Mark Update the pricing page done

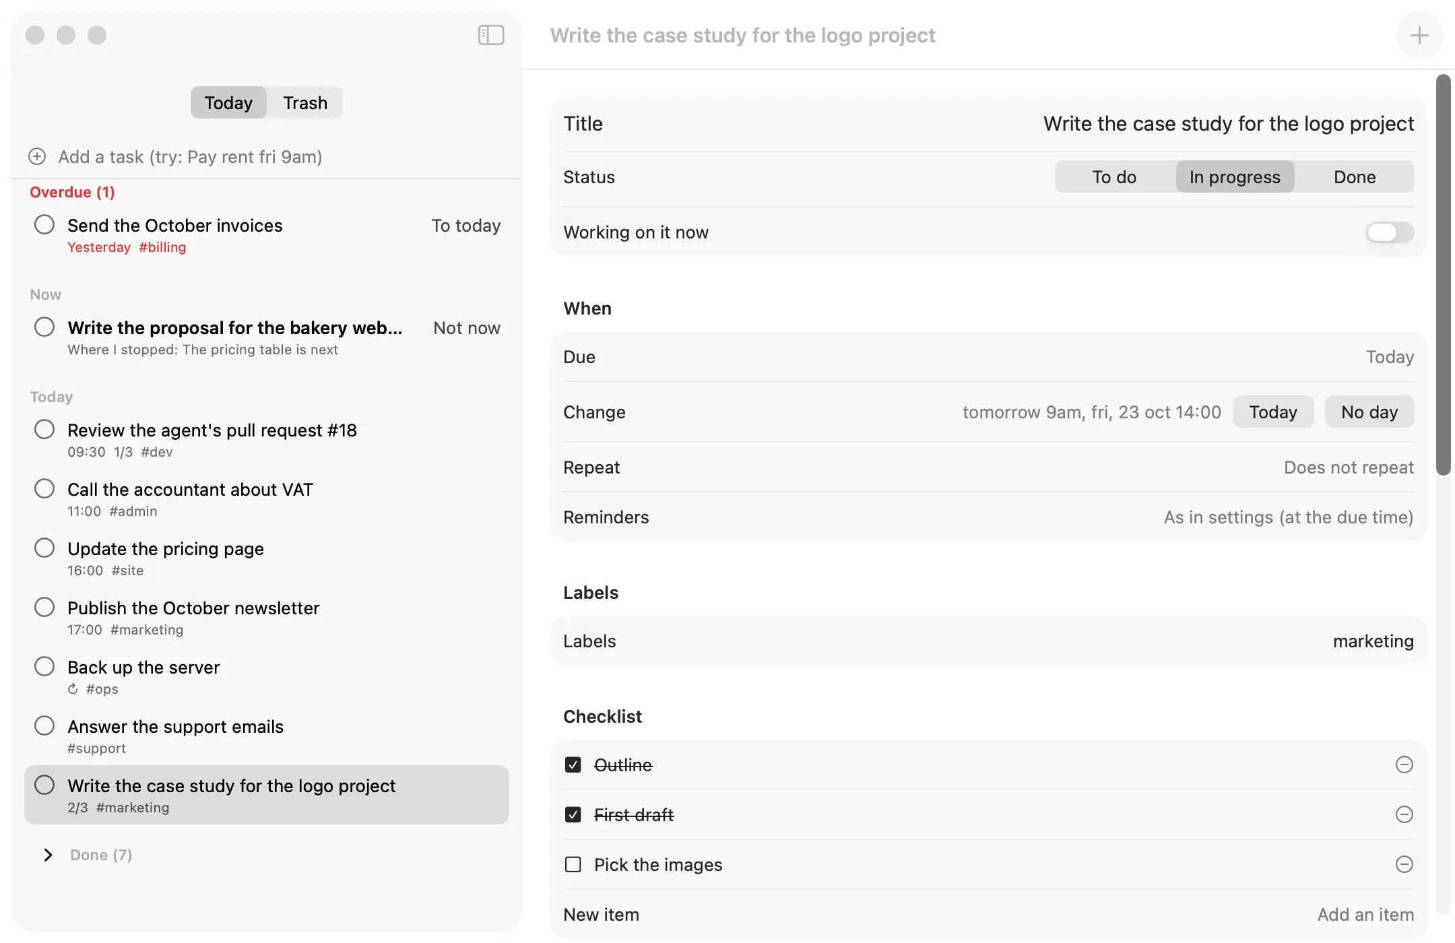click(x=44, y=548)
